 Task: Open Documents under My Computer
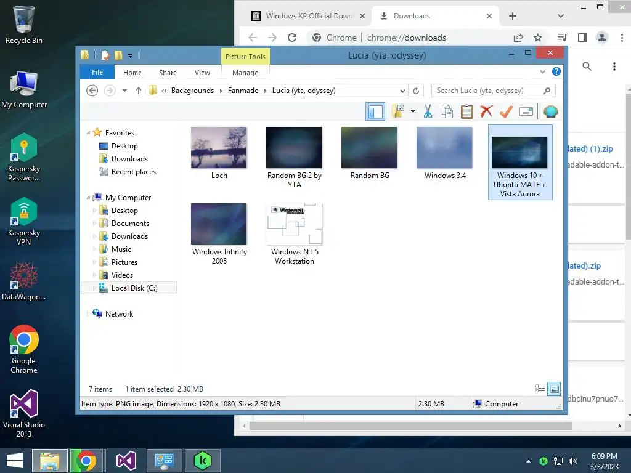(x=124, y=223)
